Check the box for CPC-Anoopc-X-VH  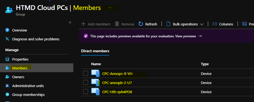tap(86, 73)
